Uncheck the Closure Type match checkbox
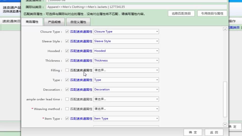The width and height of the screenshot is (242, 136). click(67, 31)
